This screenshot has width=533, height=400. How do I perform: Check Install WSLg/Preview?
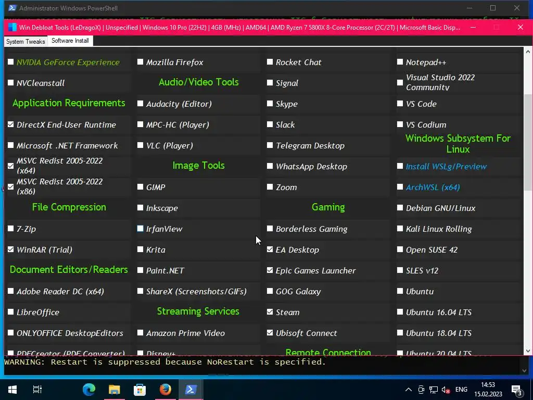point(400,166)
